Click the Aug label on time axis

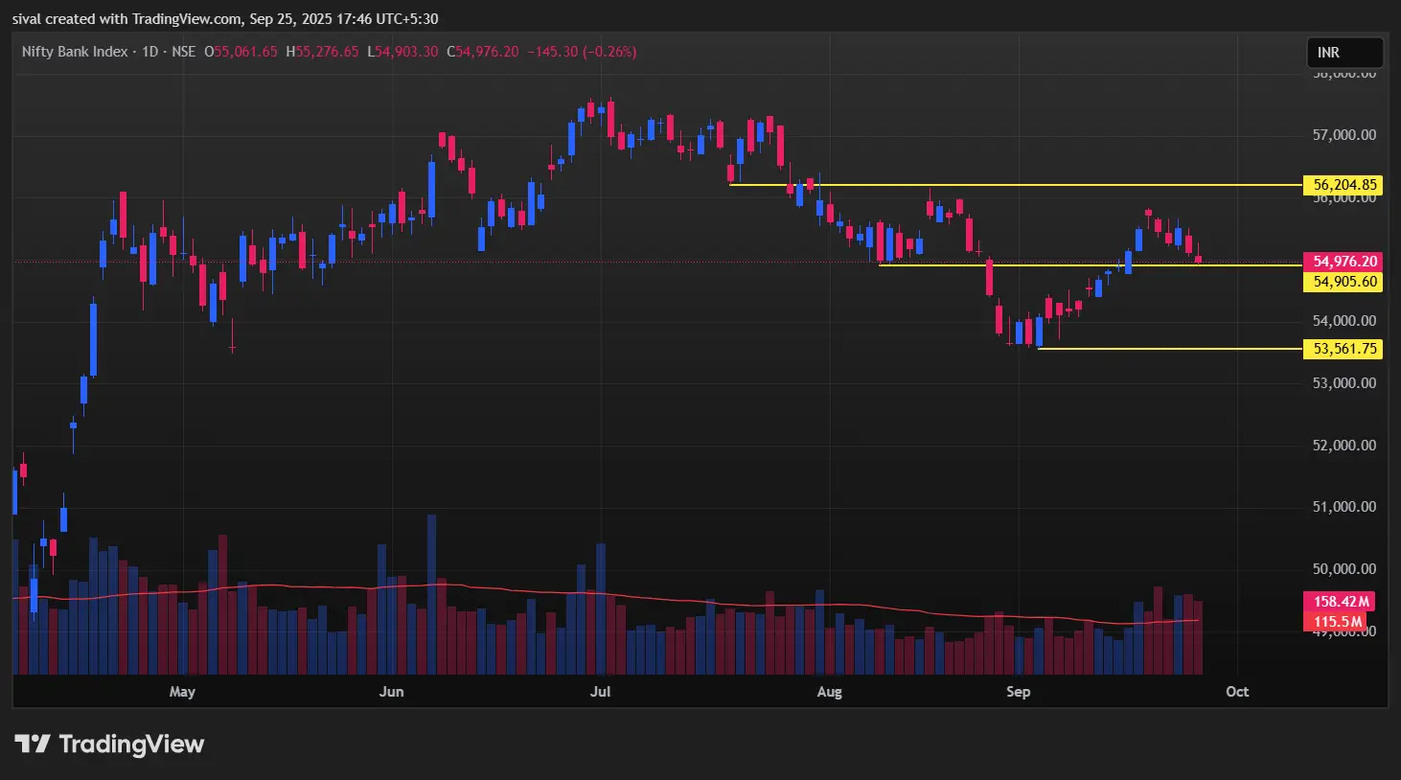tap(829, 692)
